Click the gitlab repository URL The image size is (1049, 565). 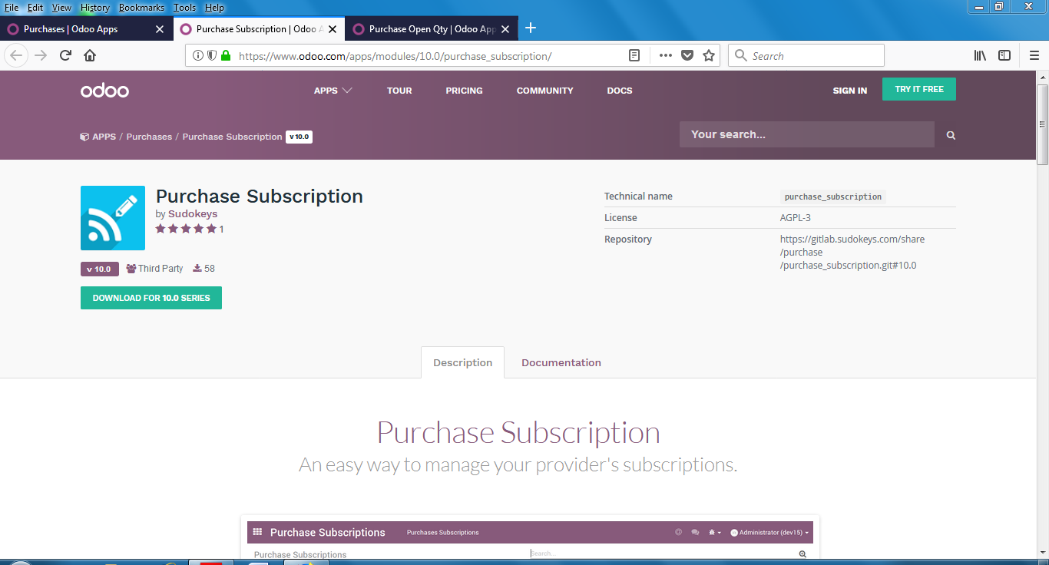(852, 253)
